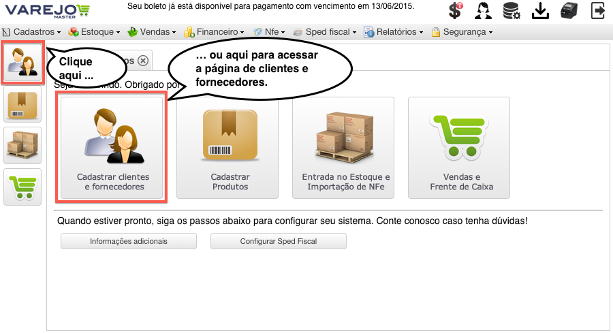Open fiscal printer icon in header
Image resolution: width=613 pixels, height=333 pixels.
[569, 10]
